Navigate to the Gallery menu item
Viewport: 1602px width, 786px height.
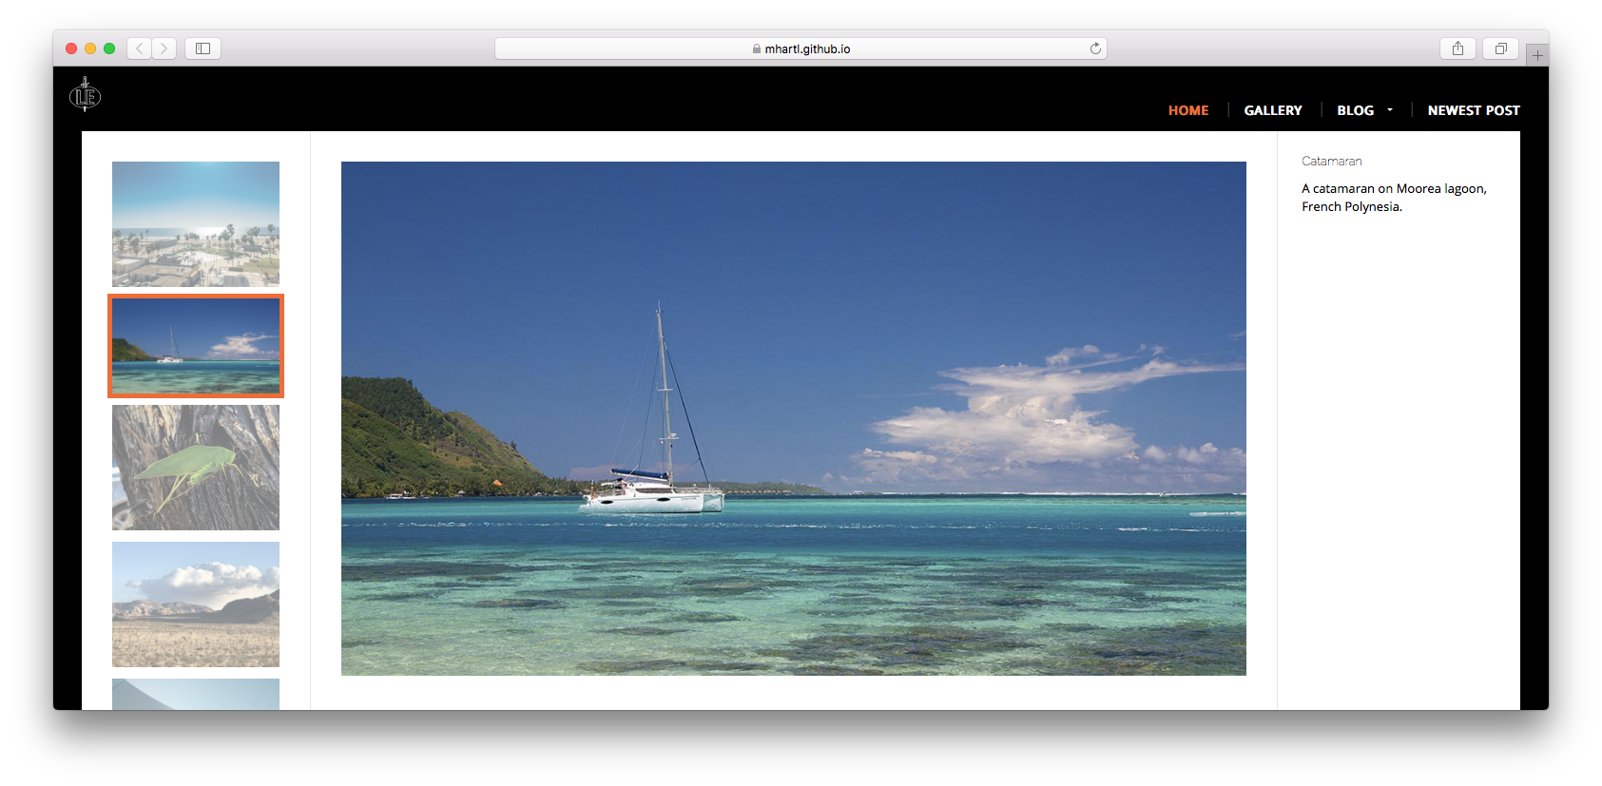[x=1273, y=110]
